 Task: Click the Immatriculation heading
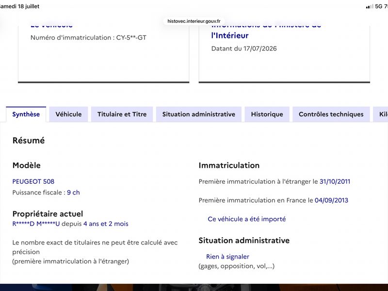click(229, 165)
